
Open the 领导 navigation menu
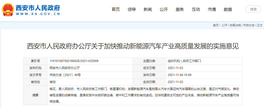(x=132, y=9)
